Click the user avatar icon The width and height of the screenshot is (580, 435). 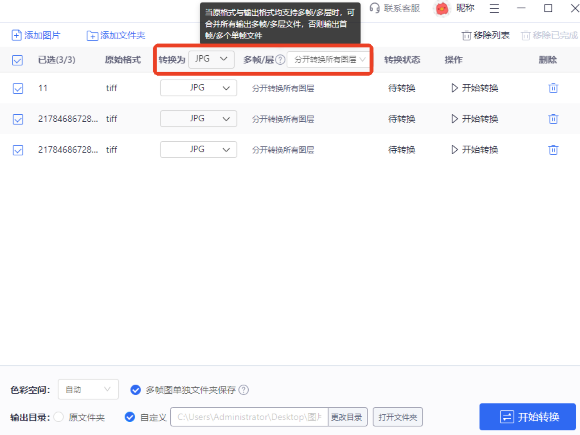pos(442,9)
